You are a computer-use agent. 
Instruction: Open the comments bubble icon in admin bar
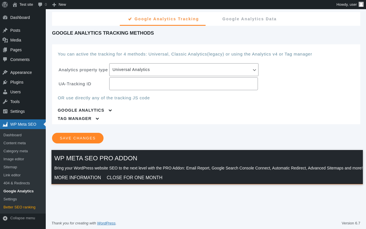point(40,5)
